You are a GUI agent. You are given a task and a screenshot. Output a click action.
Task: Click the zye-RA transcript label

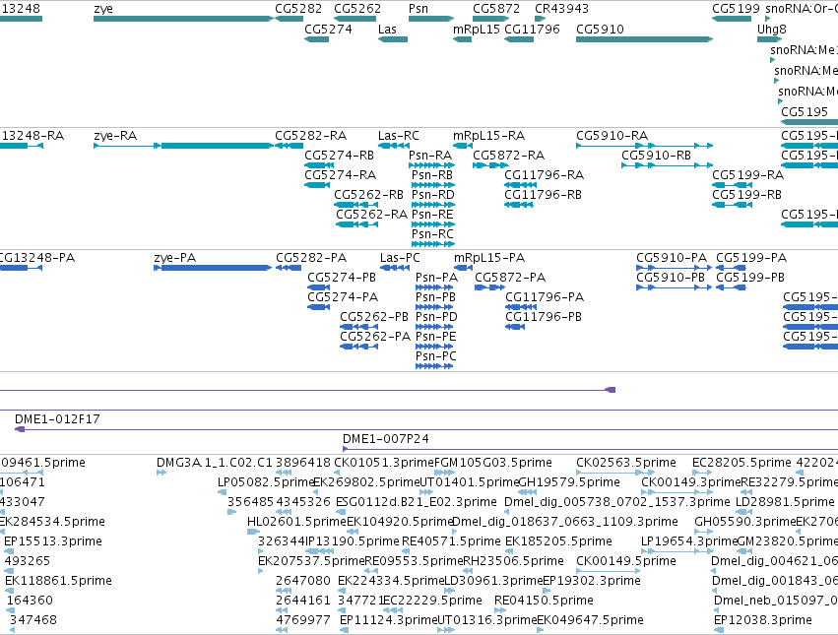click(115, 136)
